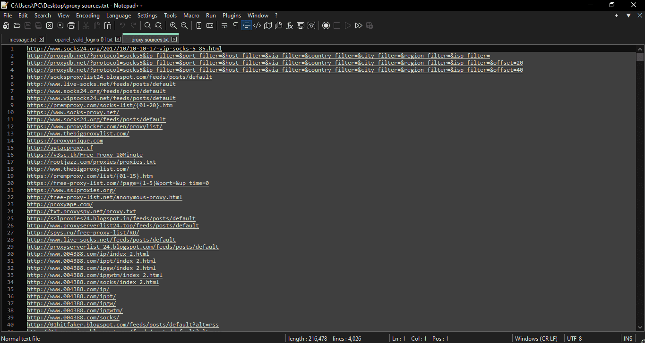Open the Macro menu
Screen dimensions: 645x343
(191, 15)
